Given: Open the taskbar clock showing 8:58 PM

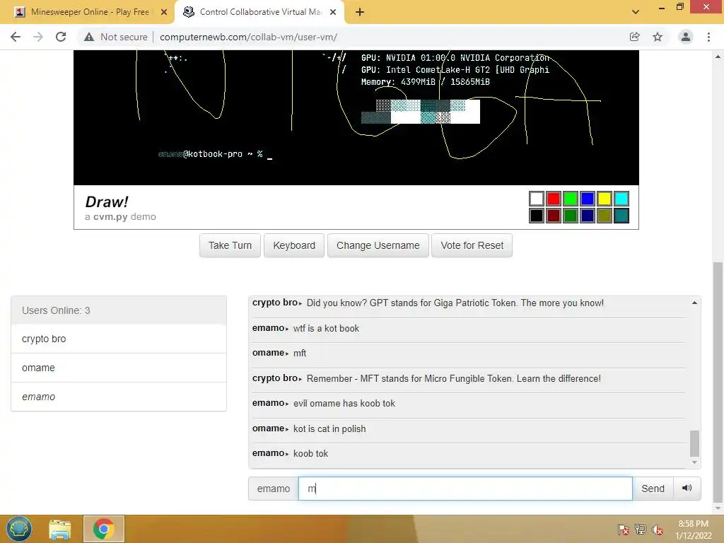Looking at the screenshot, I should (x=693, y=530).
